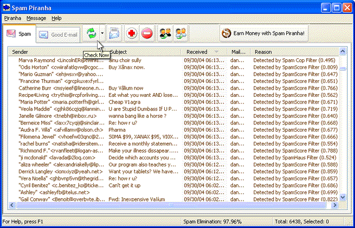The image size is (355, 228).
Task: Click the "Pharma" subject
Action: [x=117, y=130]
